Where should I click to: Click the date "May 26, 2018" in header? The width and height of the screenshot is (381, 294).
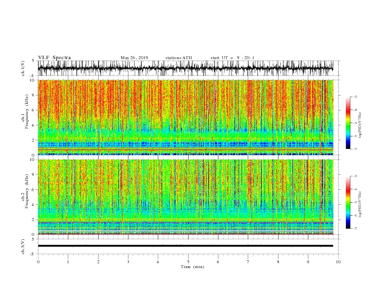click(134, 58)
